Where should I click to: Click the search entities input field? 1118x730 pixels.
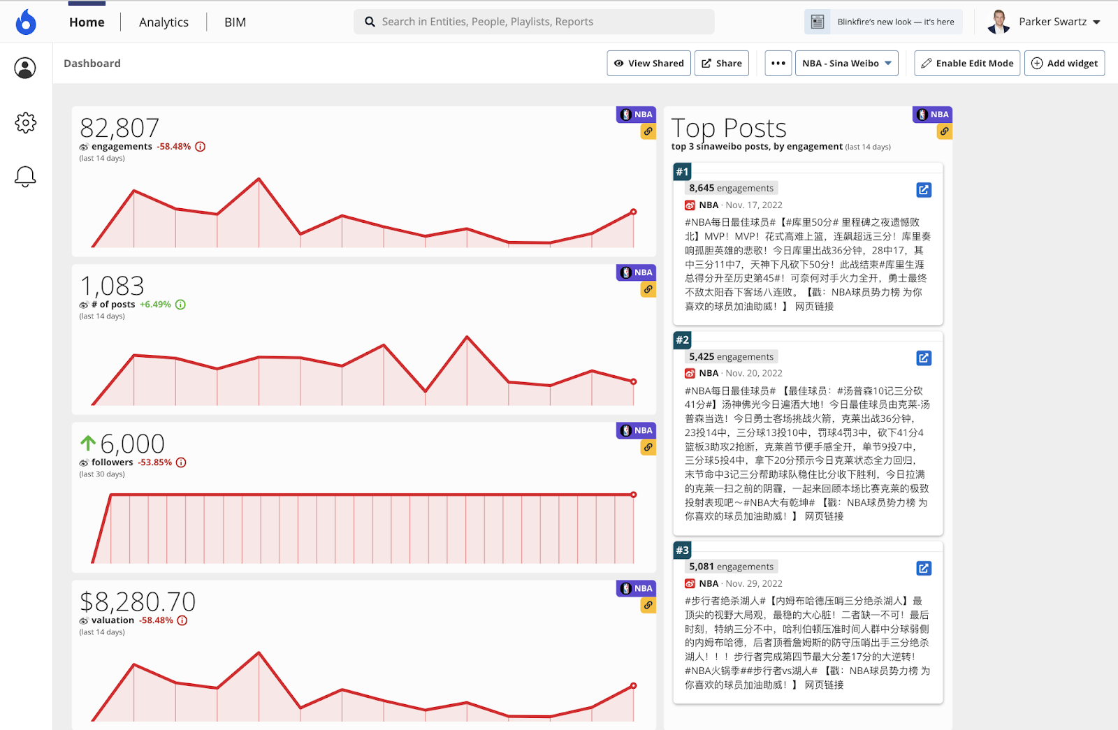click(x=534, y=22)
